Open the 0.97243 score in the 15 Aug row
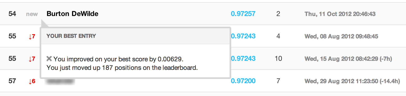The height and width of the screenshot is (96, 406). pyautogui.click(x=243, y=58)
